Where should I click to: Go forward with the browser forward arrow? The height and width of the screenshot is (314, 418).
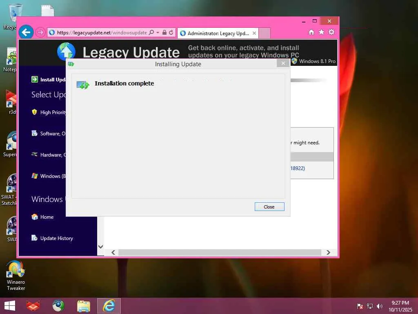point(40,33)
